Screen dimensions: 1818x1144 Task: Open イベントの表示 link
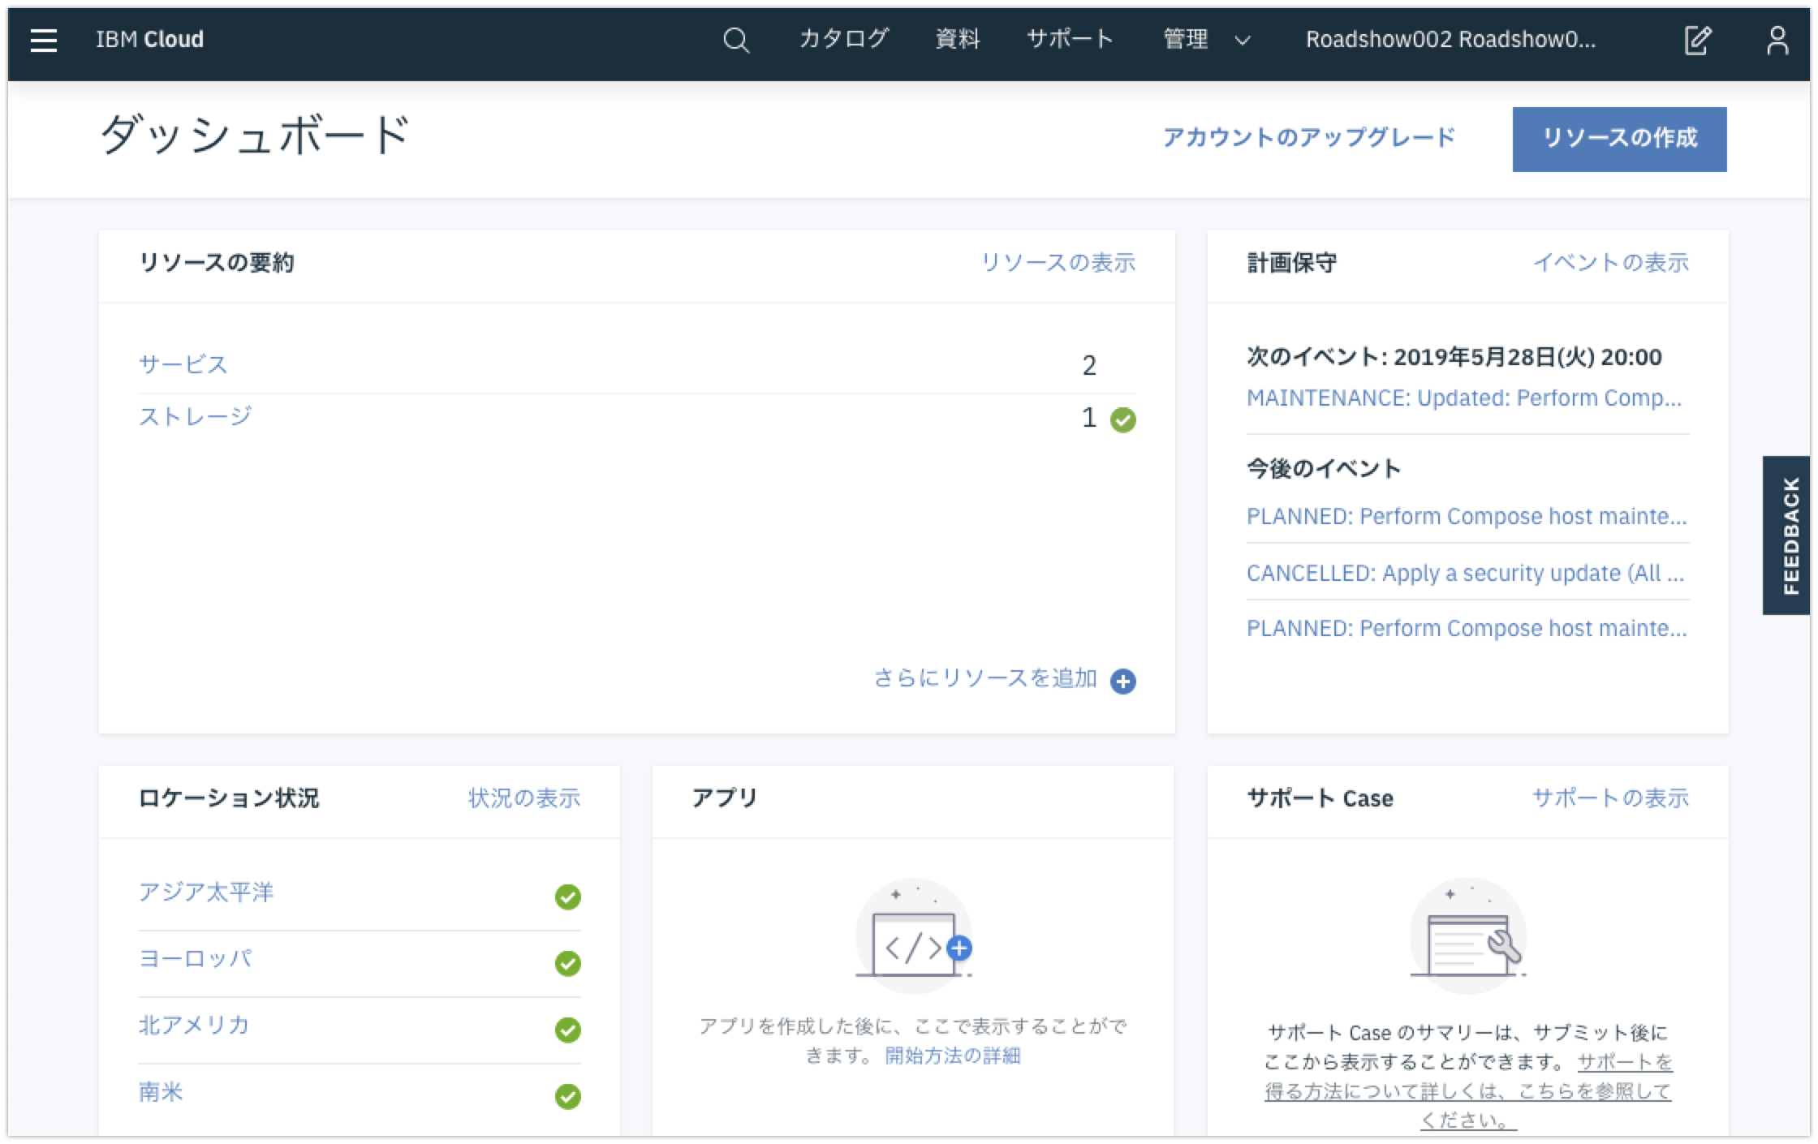click(x=1611, y=262)
